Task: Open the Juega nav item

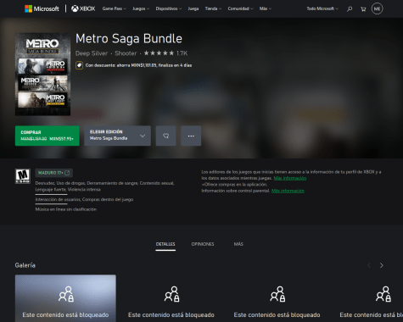Action: [x=193, y=8]
